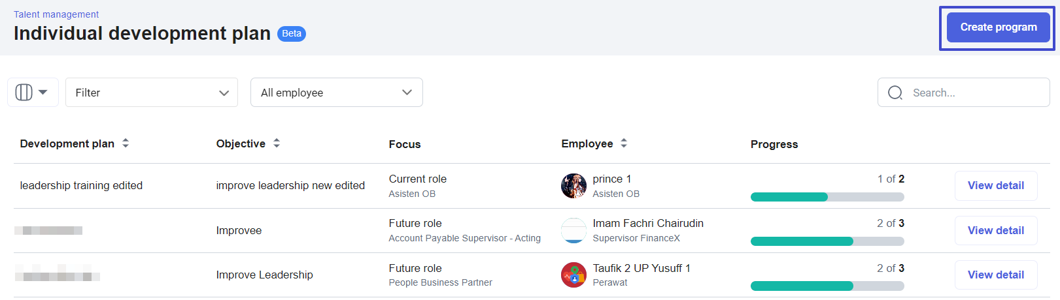Click the search magnifier icon

click(895, 93)
